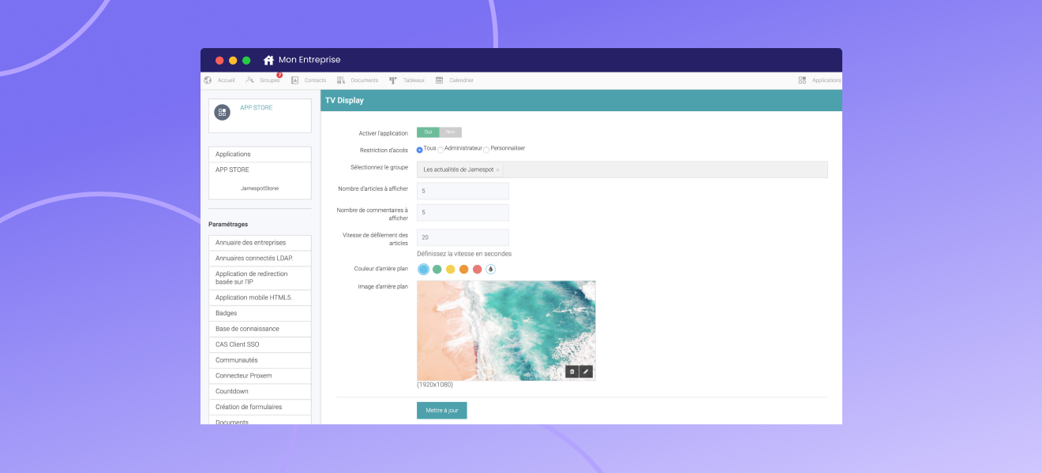
Task: Open Création de formulaires settings
Action: (260, 408)
